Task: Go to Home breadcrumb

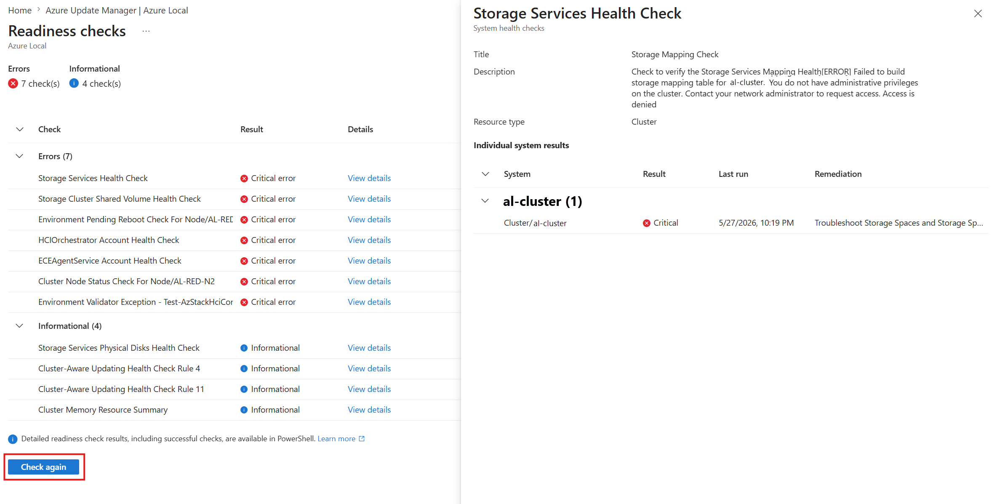Action: (x=20, y=11)
